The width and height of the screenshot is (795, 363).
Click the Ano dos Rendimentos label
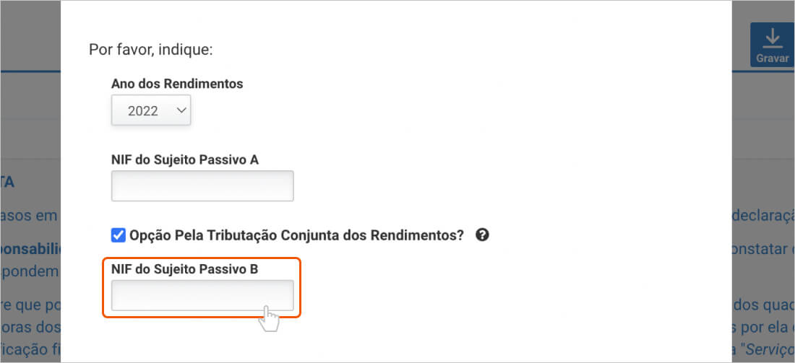(x=177, y=84)
